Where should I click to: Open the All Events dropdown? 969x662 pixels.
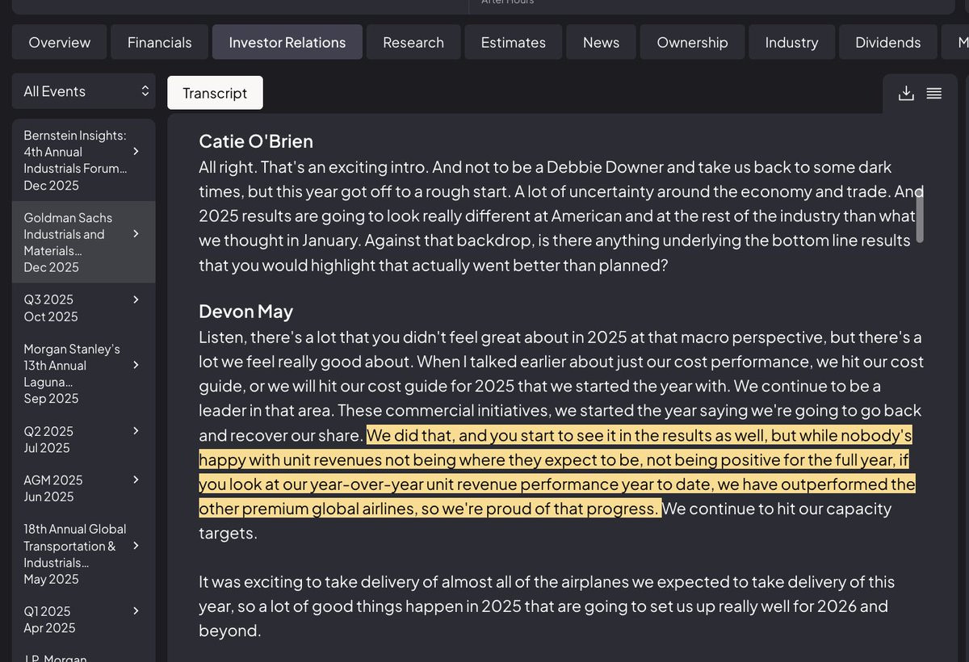84,91
